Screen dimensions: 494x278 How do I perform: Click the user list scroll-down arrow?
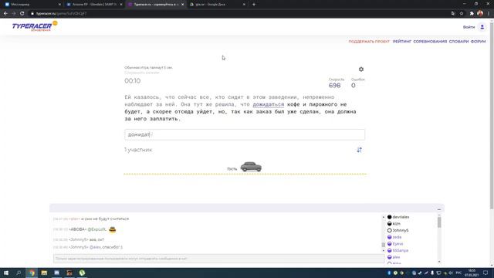439,262
